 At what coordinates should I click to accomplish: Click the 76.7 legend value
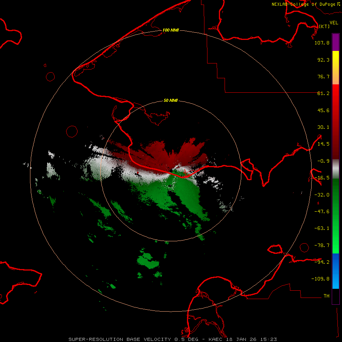point(323,76)
